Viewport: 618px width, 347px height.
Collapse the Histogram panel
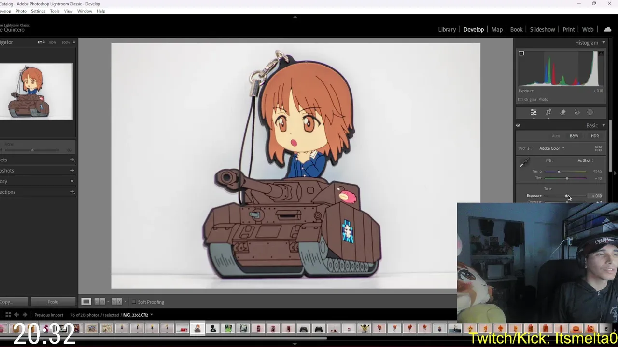pos(604,43)
